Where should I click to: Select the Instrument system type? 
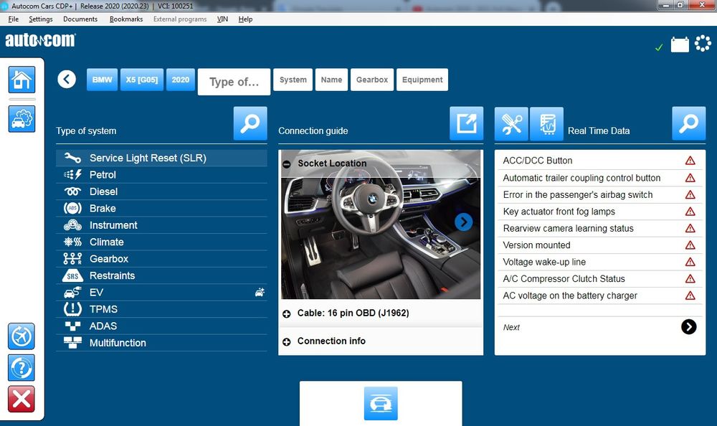(x=161, y=225)
